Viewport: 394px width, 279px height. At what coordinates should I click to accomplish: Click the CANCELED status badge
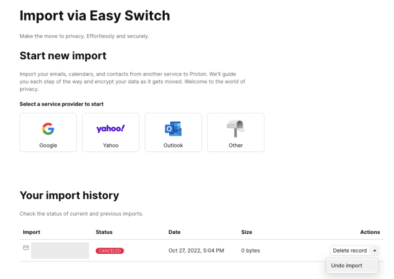coord(110,251)
